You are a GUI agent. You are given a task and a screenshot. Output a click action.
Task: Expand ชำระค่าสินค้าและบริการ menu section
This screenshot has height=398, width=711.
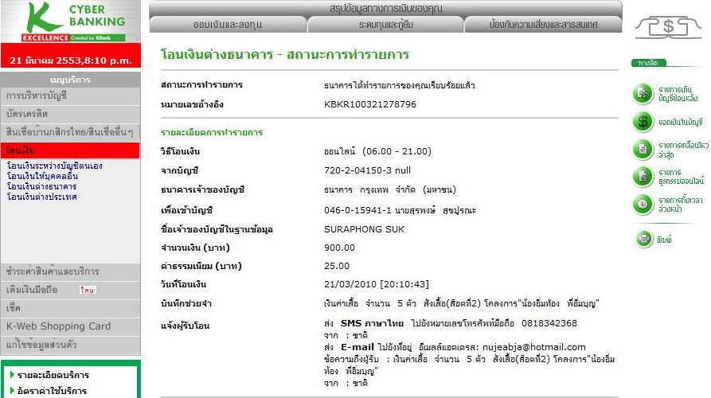click(x=70, y=271)
